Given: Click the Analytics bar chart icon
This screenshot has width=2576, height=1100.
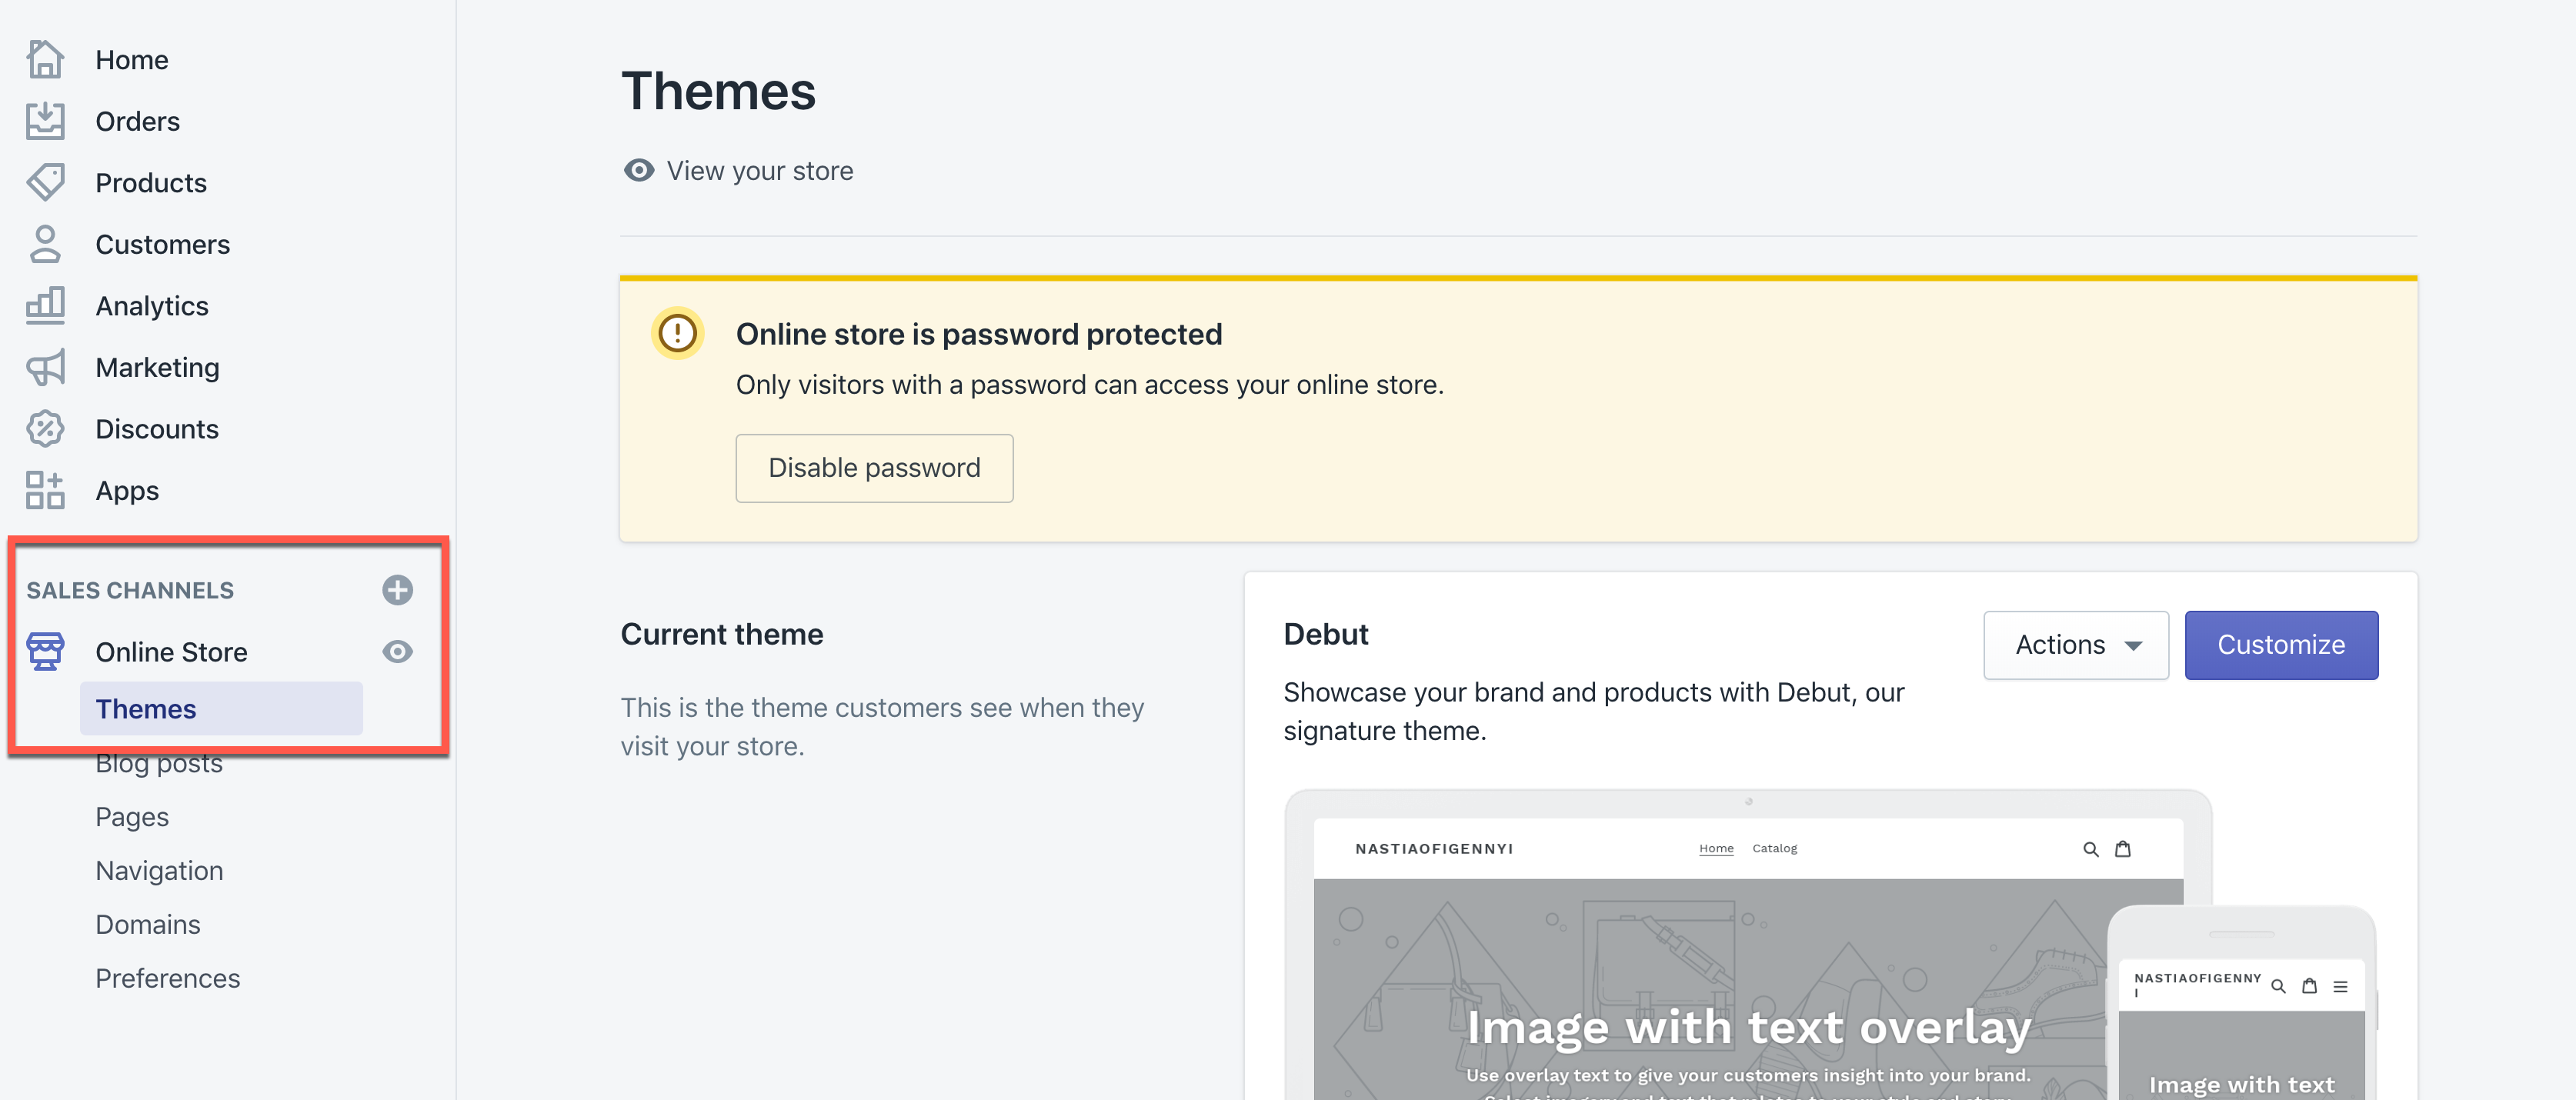Looking at the screenshot, I should tap(45, 305).
